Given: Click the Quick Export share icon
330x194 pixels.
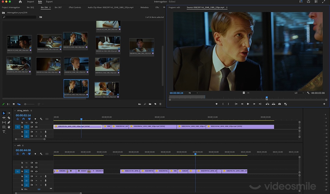Looking at the screenshot, I should tap(308, 2).
